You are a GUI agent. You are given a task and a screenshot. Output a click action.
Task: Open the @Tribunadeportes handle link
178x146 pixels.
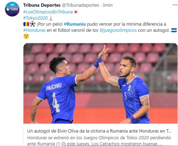click(x=80, y=5)
